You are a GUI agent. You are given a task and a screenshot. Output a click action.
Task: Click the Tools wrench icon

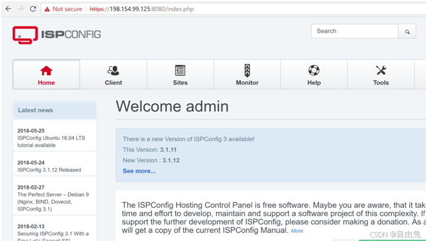coord(381,70)
